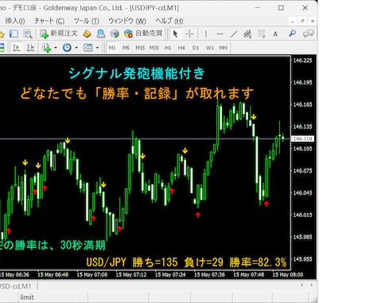The width and height of the screenshot is (366, 303).
Task: Select the arrow cursor tool
Action: 175,33
